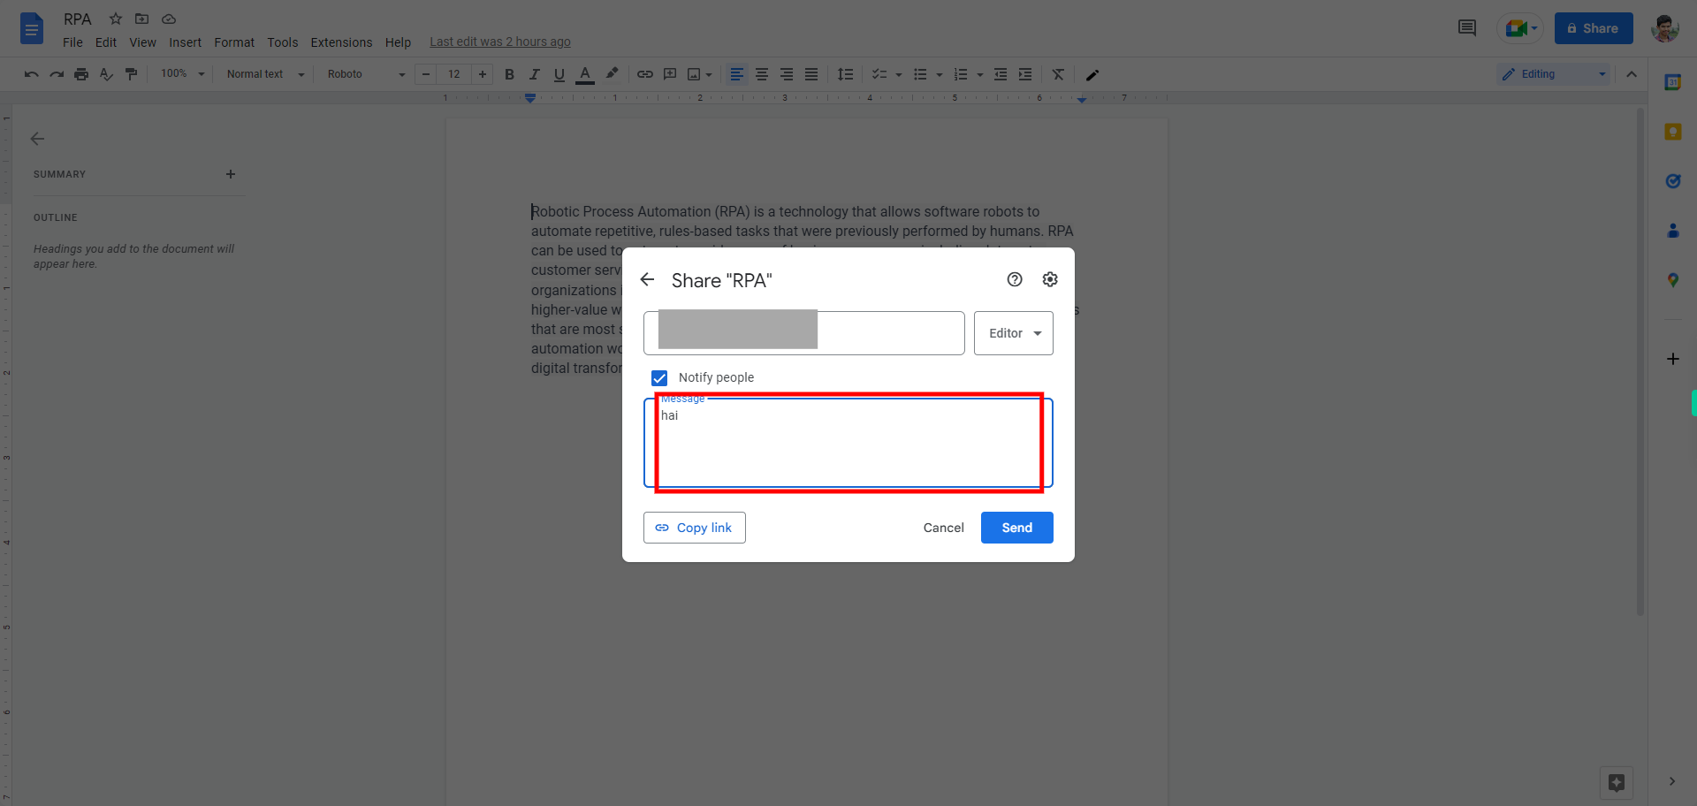Open share settings gear icon
The image size is (1697, 806).
(x=1050, y=279)
